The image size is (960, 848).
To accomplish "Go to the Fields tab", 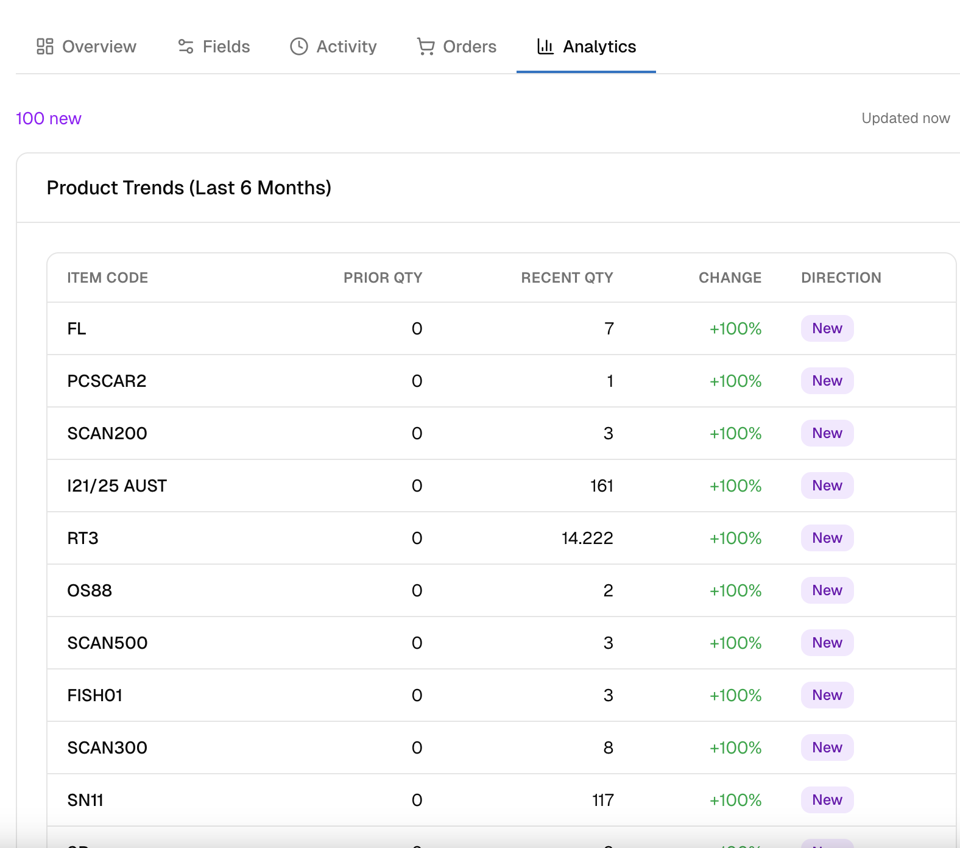I will point(226,47).
